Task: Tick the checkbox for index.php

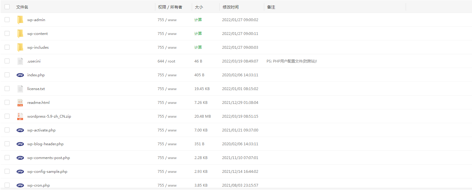Action: [x=7, y=75]
